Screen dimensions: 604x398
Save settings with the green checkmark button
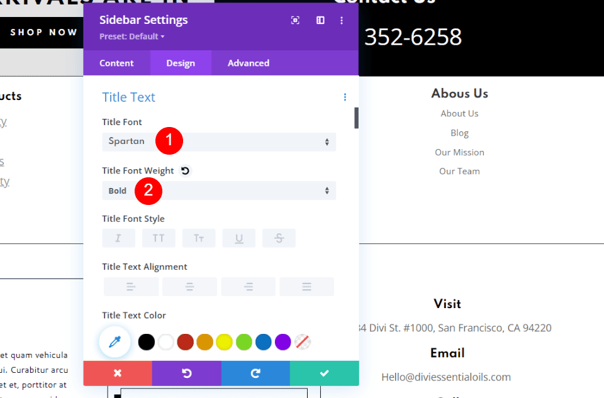[x=325, y=373]
